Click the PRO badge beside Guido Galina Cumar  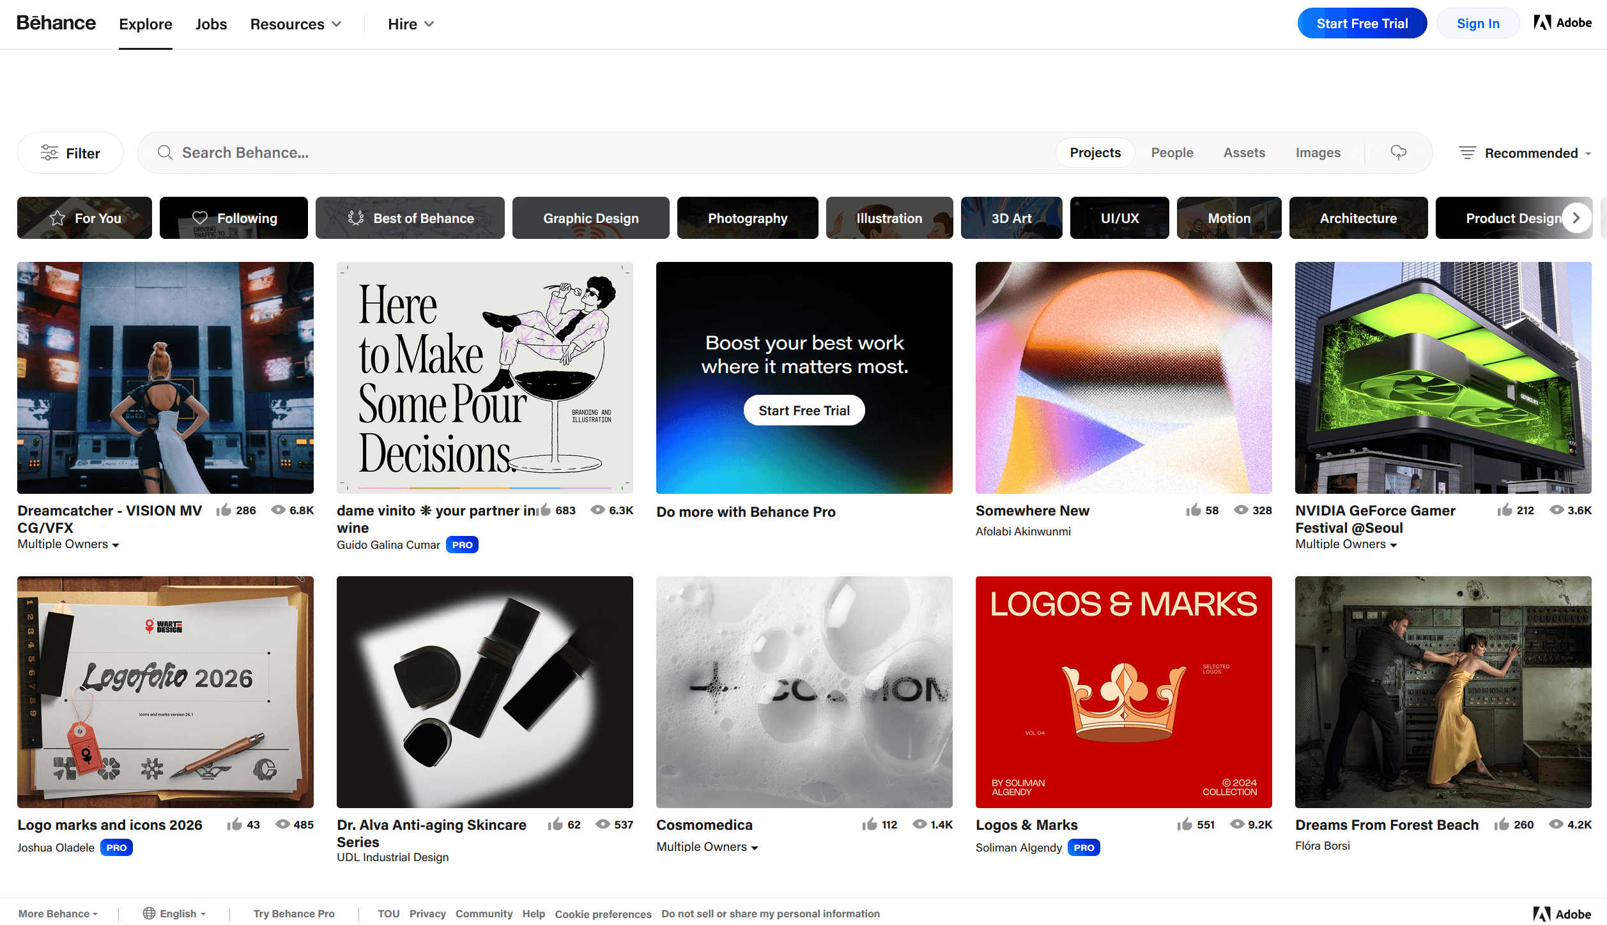(x=462, y=545)
